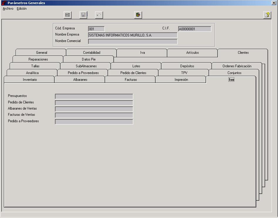
Task: Switch to the General tab
Action: click(41, 53)
